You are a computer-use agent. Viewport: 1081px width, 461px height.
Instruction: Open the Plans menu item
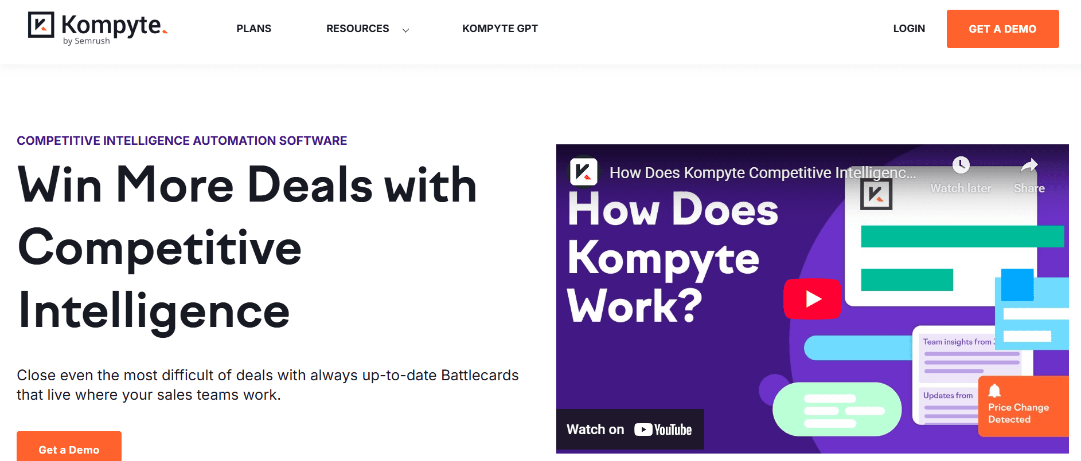(253, 29)
